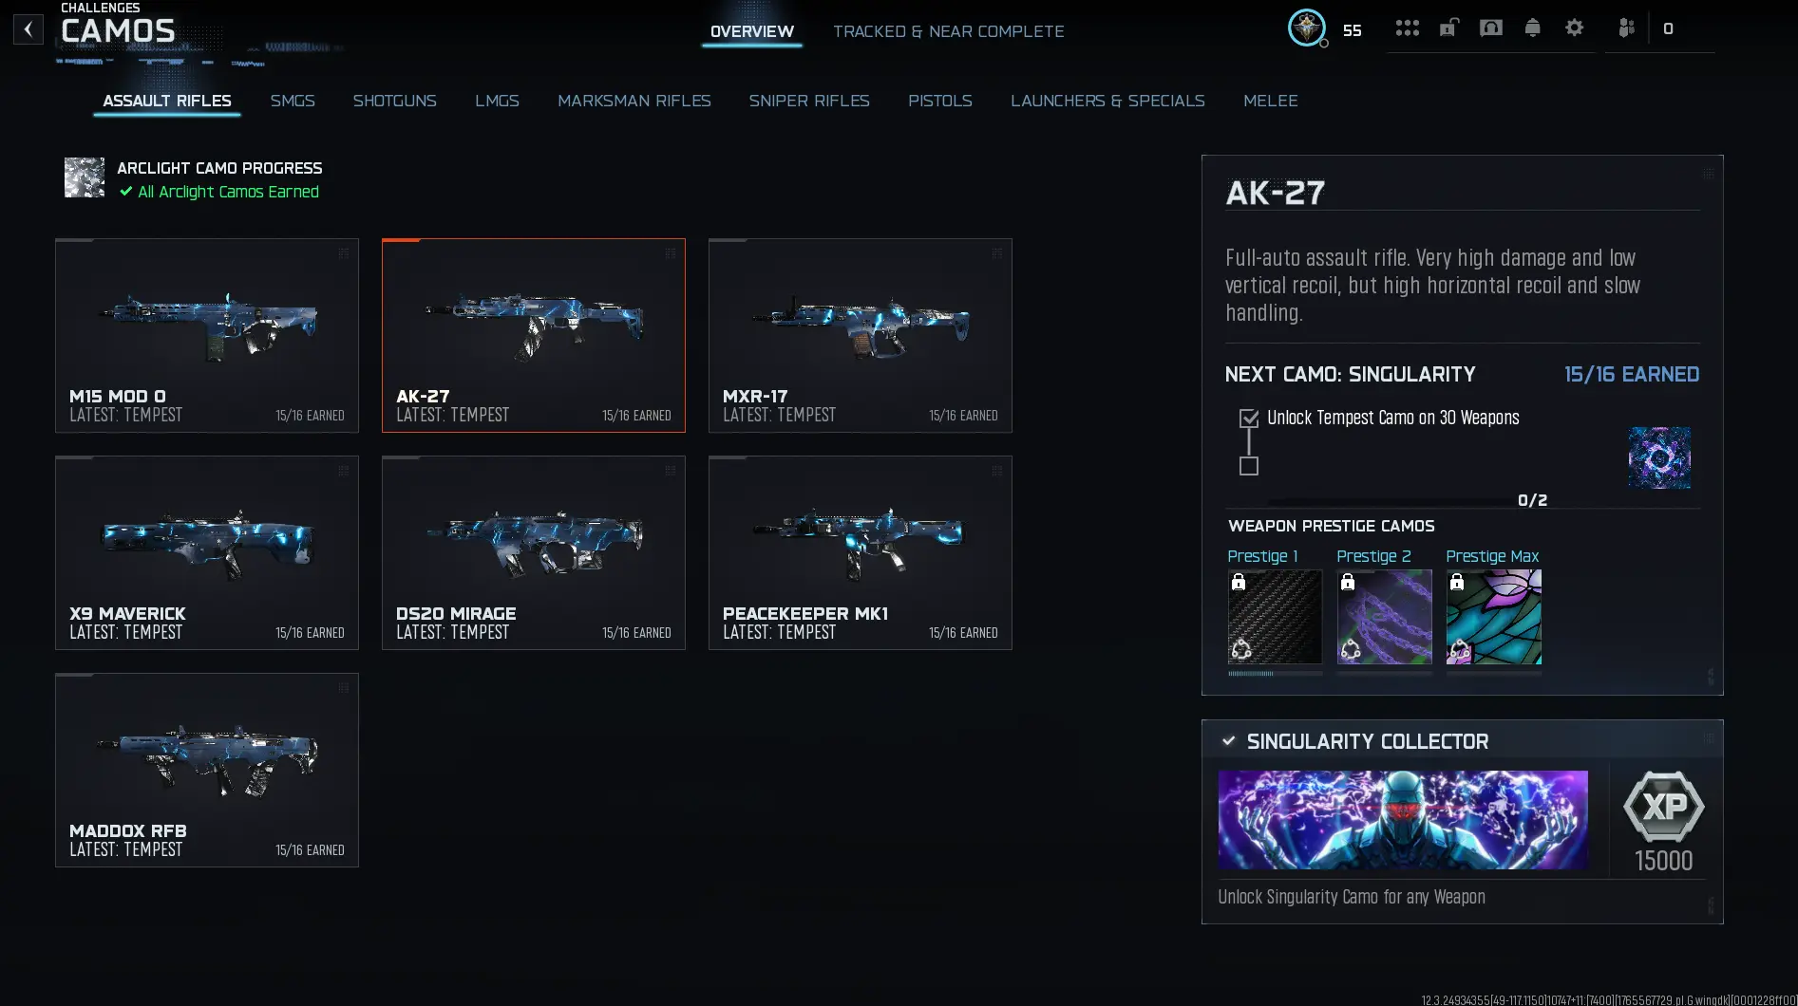Toggle the empty second challenge checkbox

1248,466
